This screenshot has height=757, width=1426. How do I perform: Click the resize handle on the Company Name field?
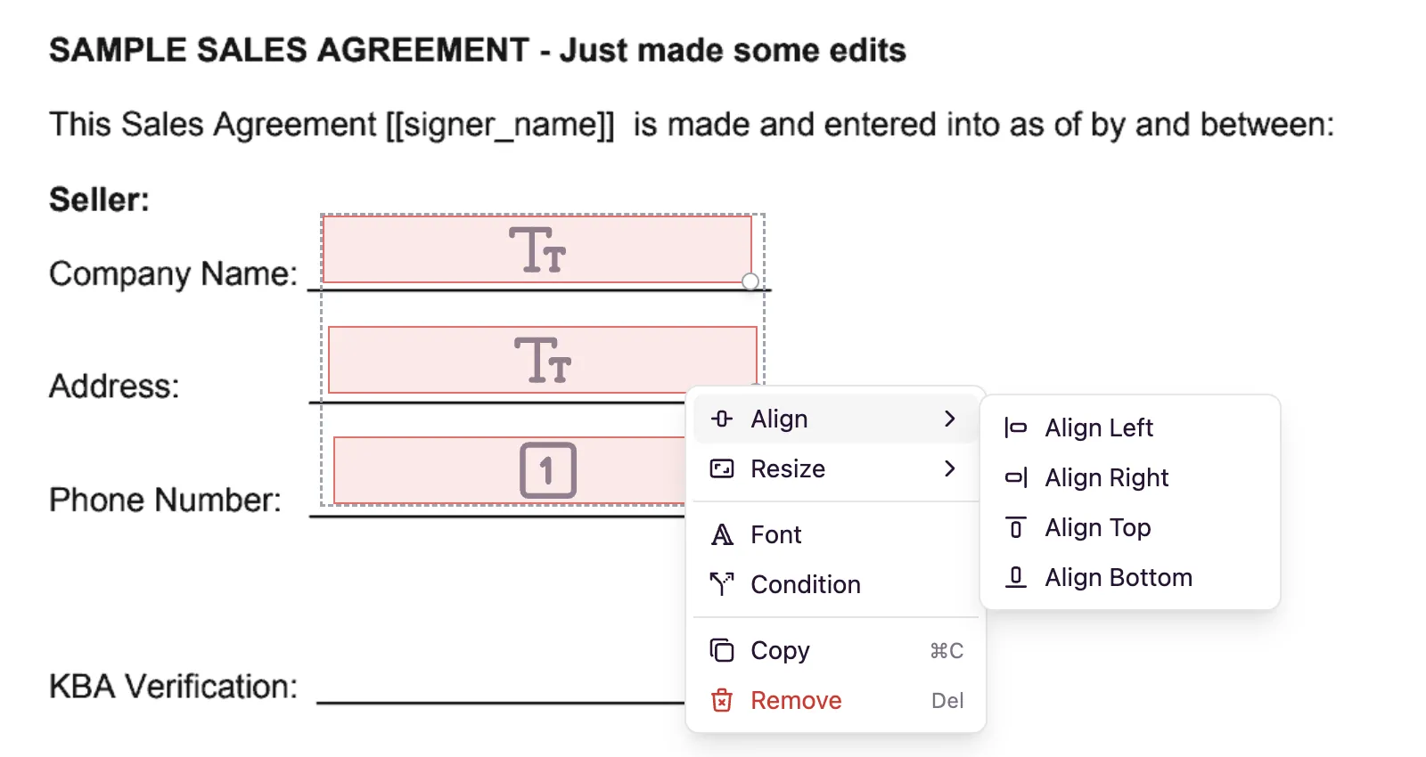point(750,281)
